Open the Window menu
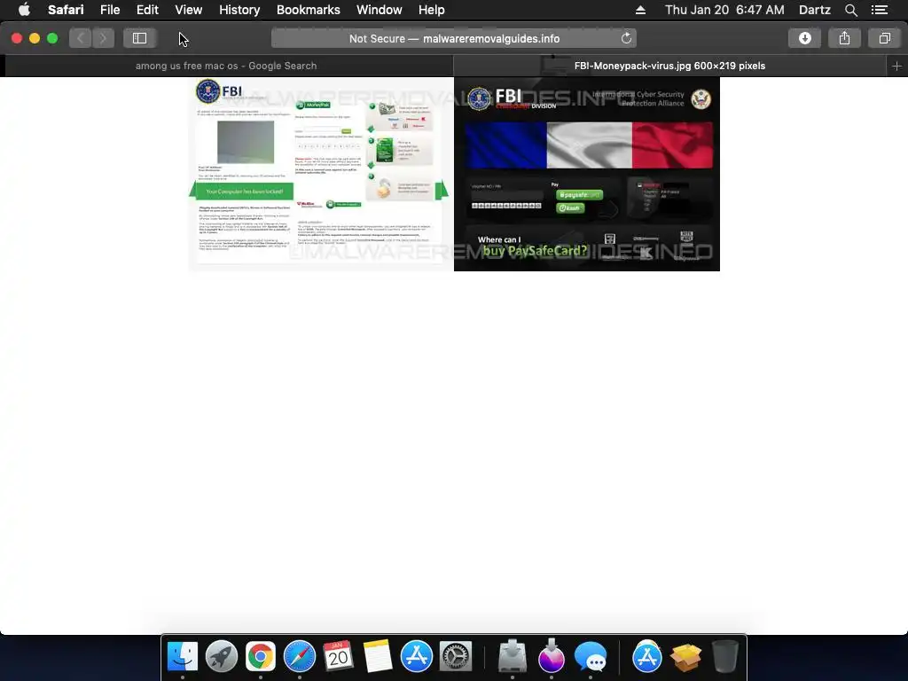This screenshot has width=908, height=681. (380, 10)
